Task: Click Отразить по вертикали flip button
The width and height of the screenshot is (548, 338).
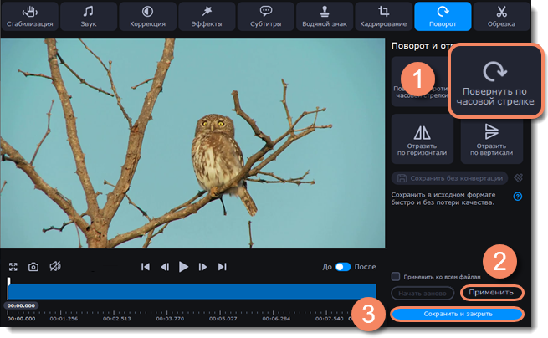Action: 491,139
